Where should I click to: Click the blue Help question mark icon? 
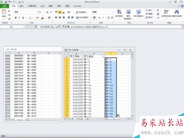click(x=182, y=6)
